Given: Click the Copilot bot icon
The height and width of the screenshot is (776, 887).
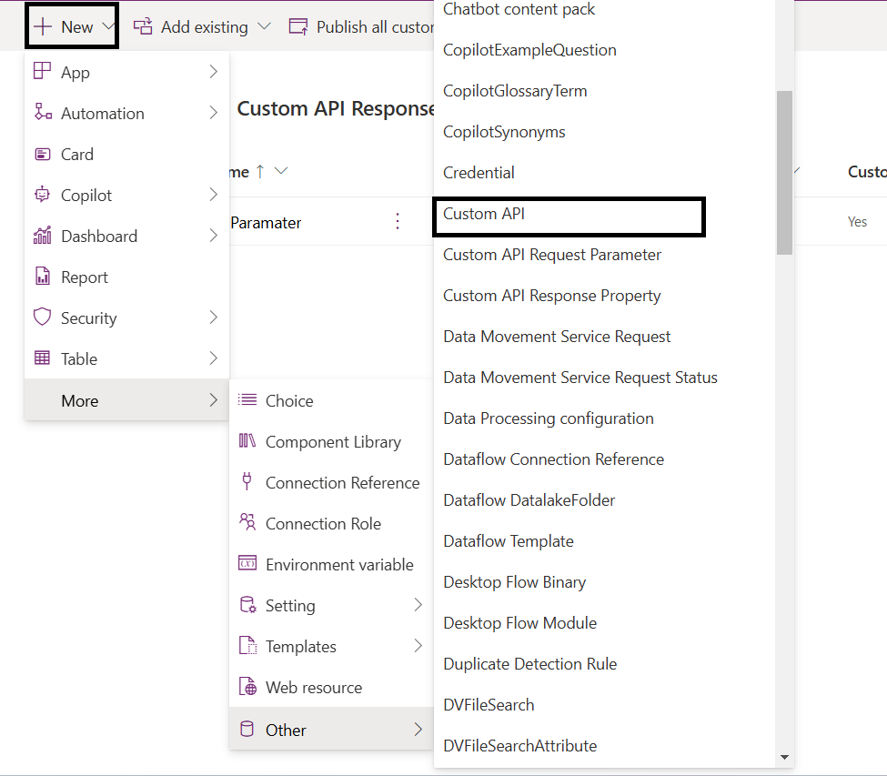Looking at the screenshot, I should point(43,194).
